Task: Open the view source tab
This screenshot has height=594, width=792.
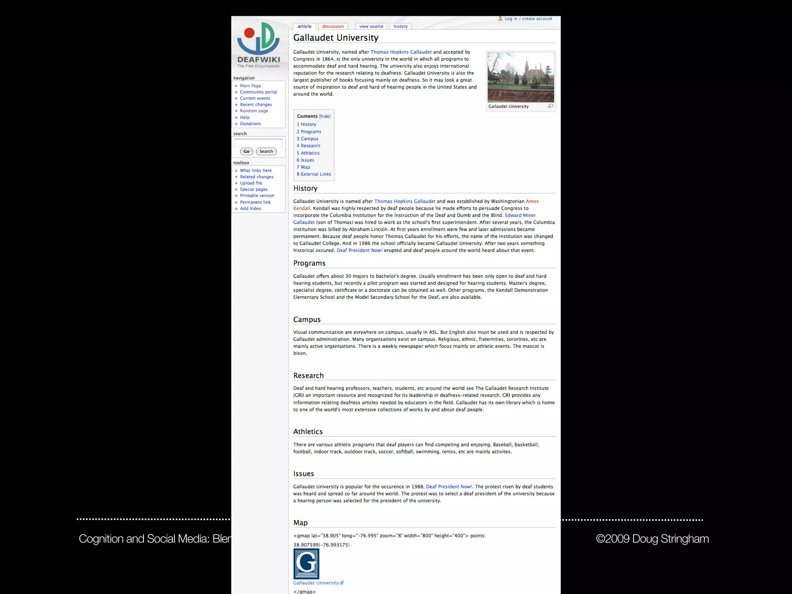Action: coord(371,26)
